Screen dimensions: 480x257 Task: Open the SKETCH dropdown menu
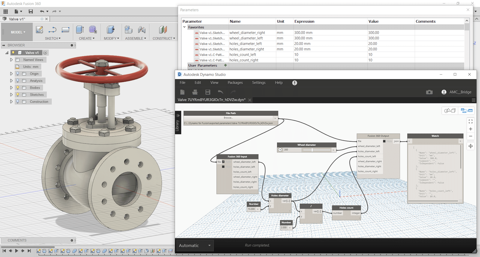[x=53, y=38]
